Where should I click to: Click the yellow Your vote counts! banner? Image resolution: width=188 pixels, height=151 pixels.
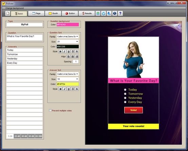click(133, 126)
